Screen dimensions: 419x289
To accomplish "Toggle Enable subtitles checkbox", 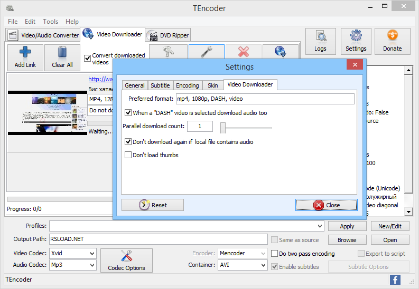I will (274, 267).
